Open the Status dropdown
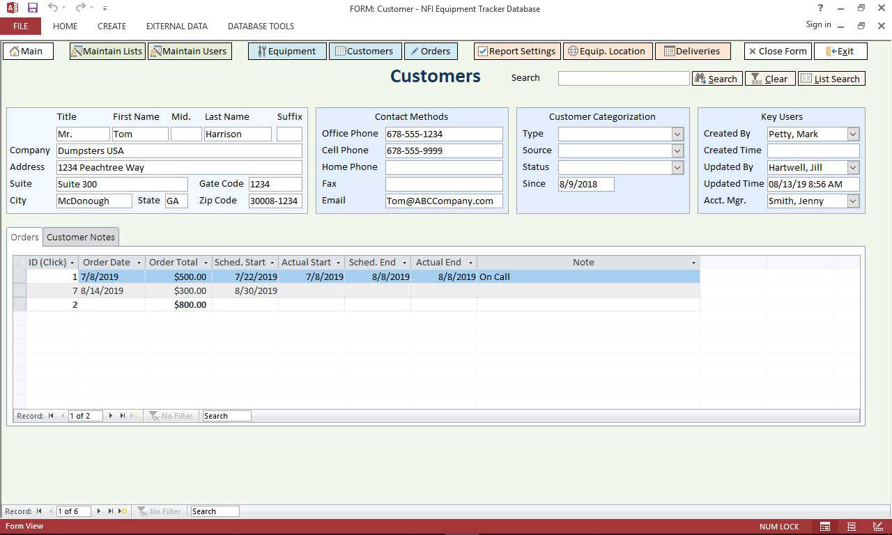 tap(677, 168)
